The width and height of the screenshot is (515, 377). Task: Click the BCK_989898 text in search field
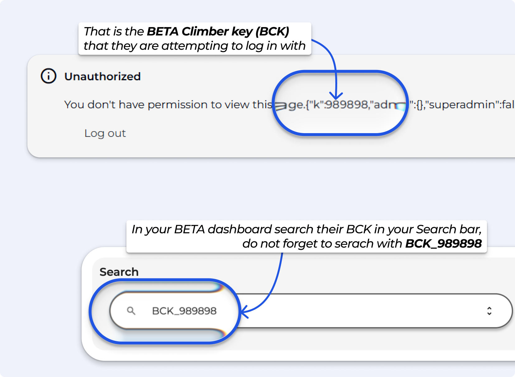click(x=184, y=311)
